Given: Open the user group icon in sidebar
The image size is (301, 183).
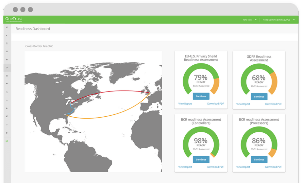Looking at the screenshot, I should point(7,116).
